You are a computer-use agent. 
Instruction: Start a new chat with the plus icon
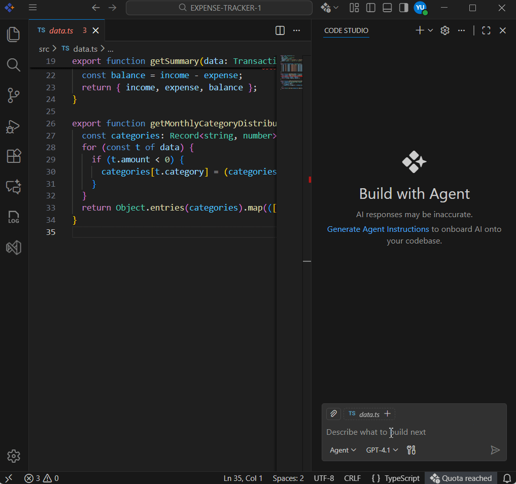point(420,30)
